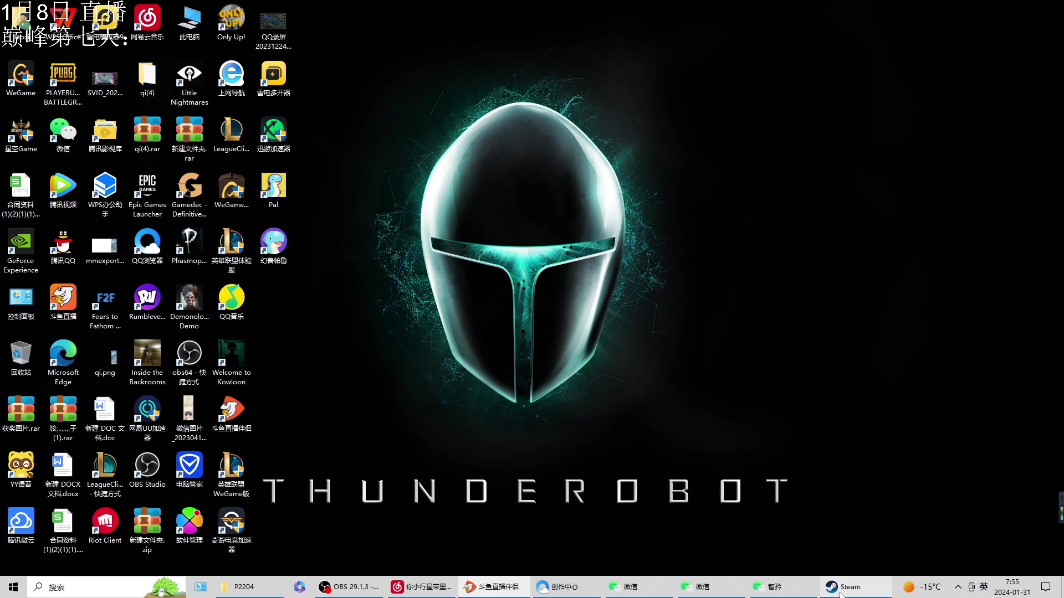Viewport: 1064px width, 598px height.
Task: Open 腾讯微云 desktop icon
Action: (21, 527)
